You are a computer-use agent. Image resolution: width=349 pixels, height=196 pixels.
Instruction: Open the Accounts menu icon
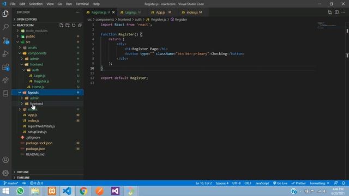coord(5,160)
